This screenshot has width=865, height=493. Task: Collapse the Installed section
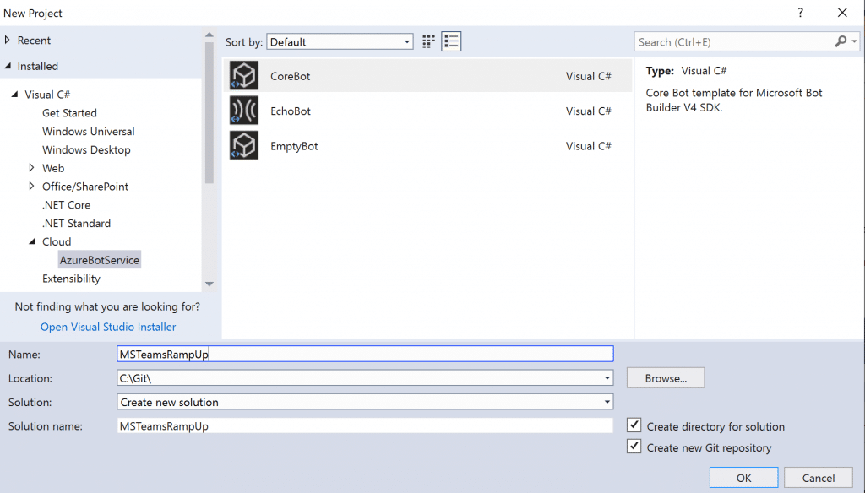click(8, 66)
